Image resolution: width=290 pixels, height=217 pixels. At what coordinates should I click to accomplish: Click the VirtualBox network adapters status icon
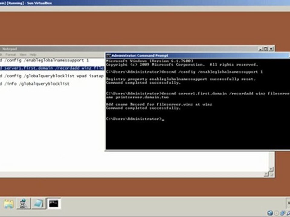coord(283,213)
